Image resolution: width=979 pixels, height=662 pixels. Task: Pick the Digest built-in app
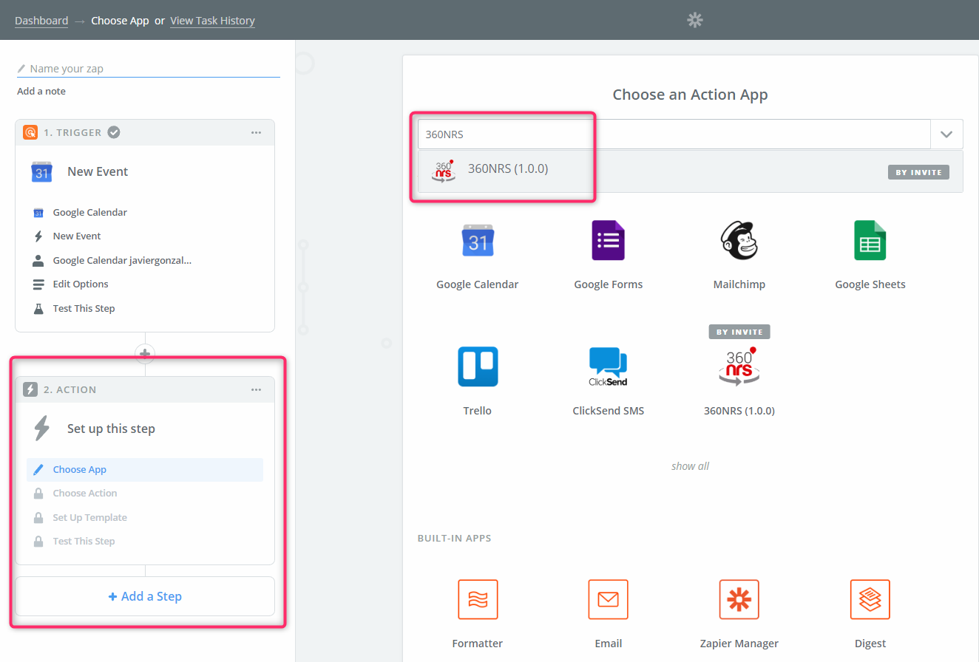[870, 599]
